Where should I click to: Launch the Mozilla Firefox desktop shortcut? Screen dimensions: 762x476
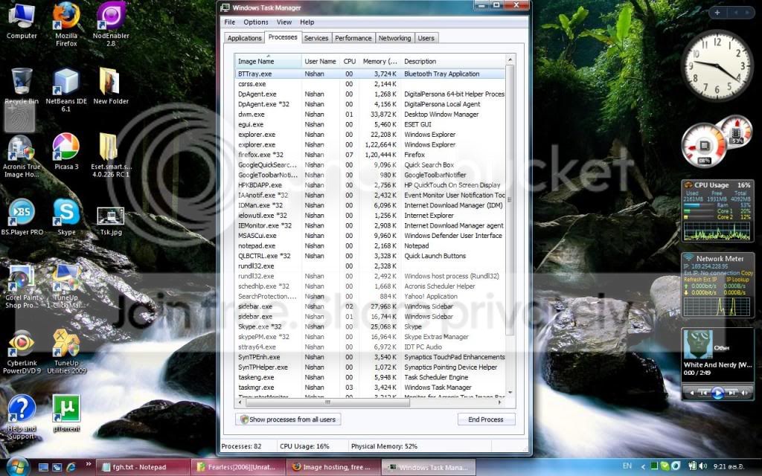point(66,25)
